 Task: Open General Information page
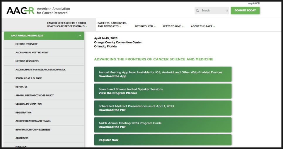click(x=44, y=104)
